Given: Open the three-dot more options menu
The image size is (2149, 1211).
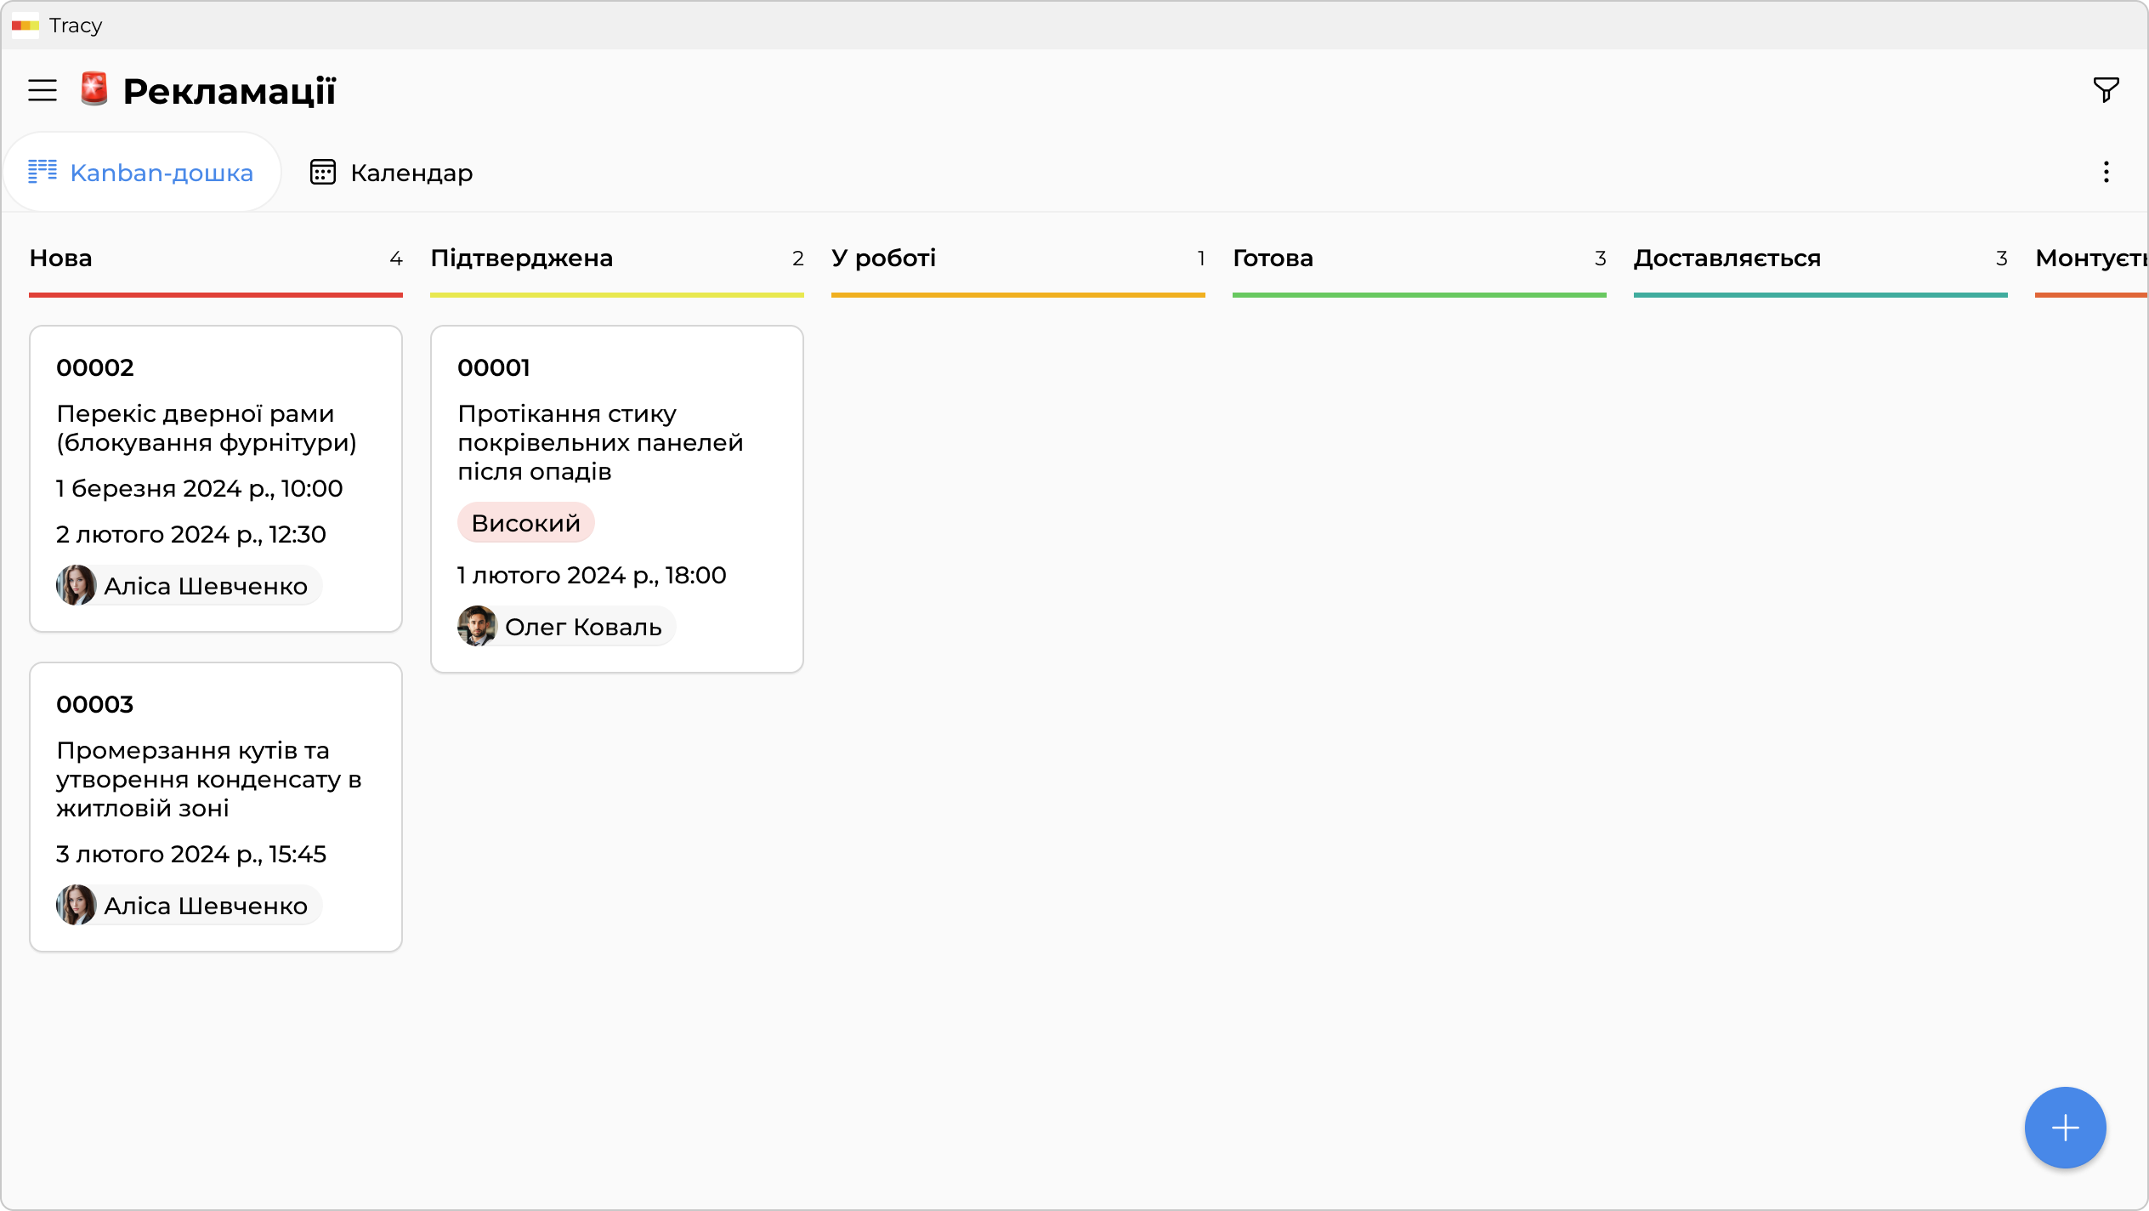Looking at the screenshot, I should click(x=2106, y=173).
